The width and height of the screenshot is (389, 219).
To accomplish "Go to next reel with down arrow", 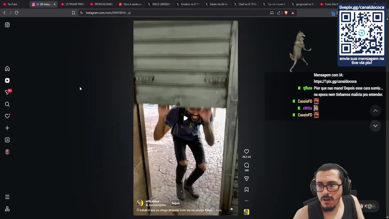I will pos(375,126).
